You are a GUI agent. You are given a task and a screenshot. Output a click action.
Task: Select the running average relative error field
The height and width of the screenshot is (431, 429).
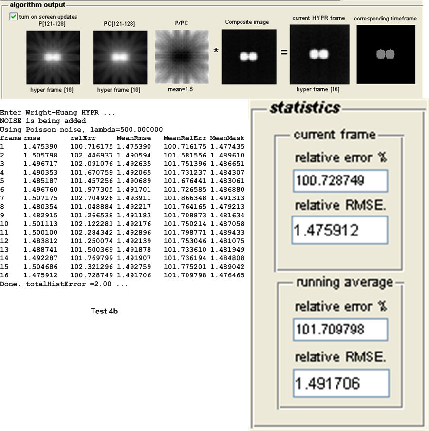point(340,330)
